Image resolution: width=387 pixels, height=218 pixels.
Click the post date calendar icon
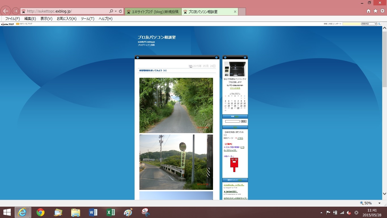pos(191,66)
